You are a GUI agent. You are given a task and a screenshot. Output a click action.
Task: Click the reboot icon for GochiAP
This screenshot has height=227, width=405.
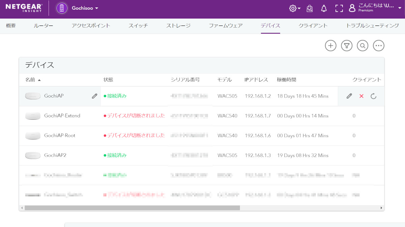pyautogui.click(x=373, y=96)
